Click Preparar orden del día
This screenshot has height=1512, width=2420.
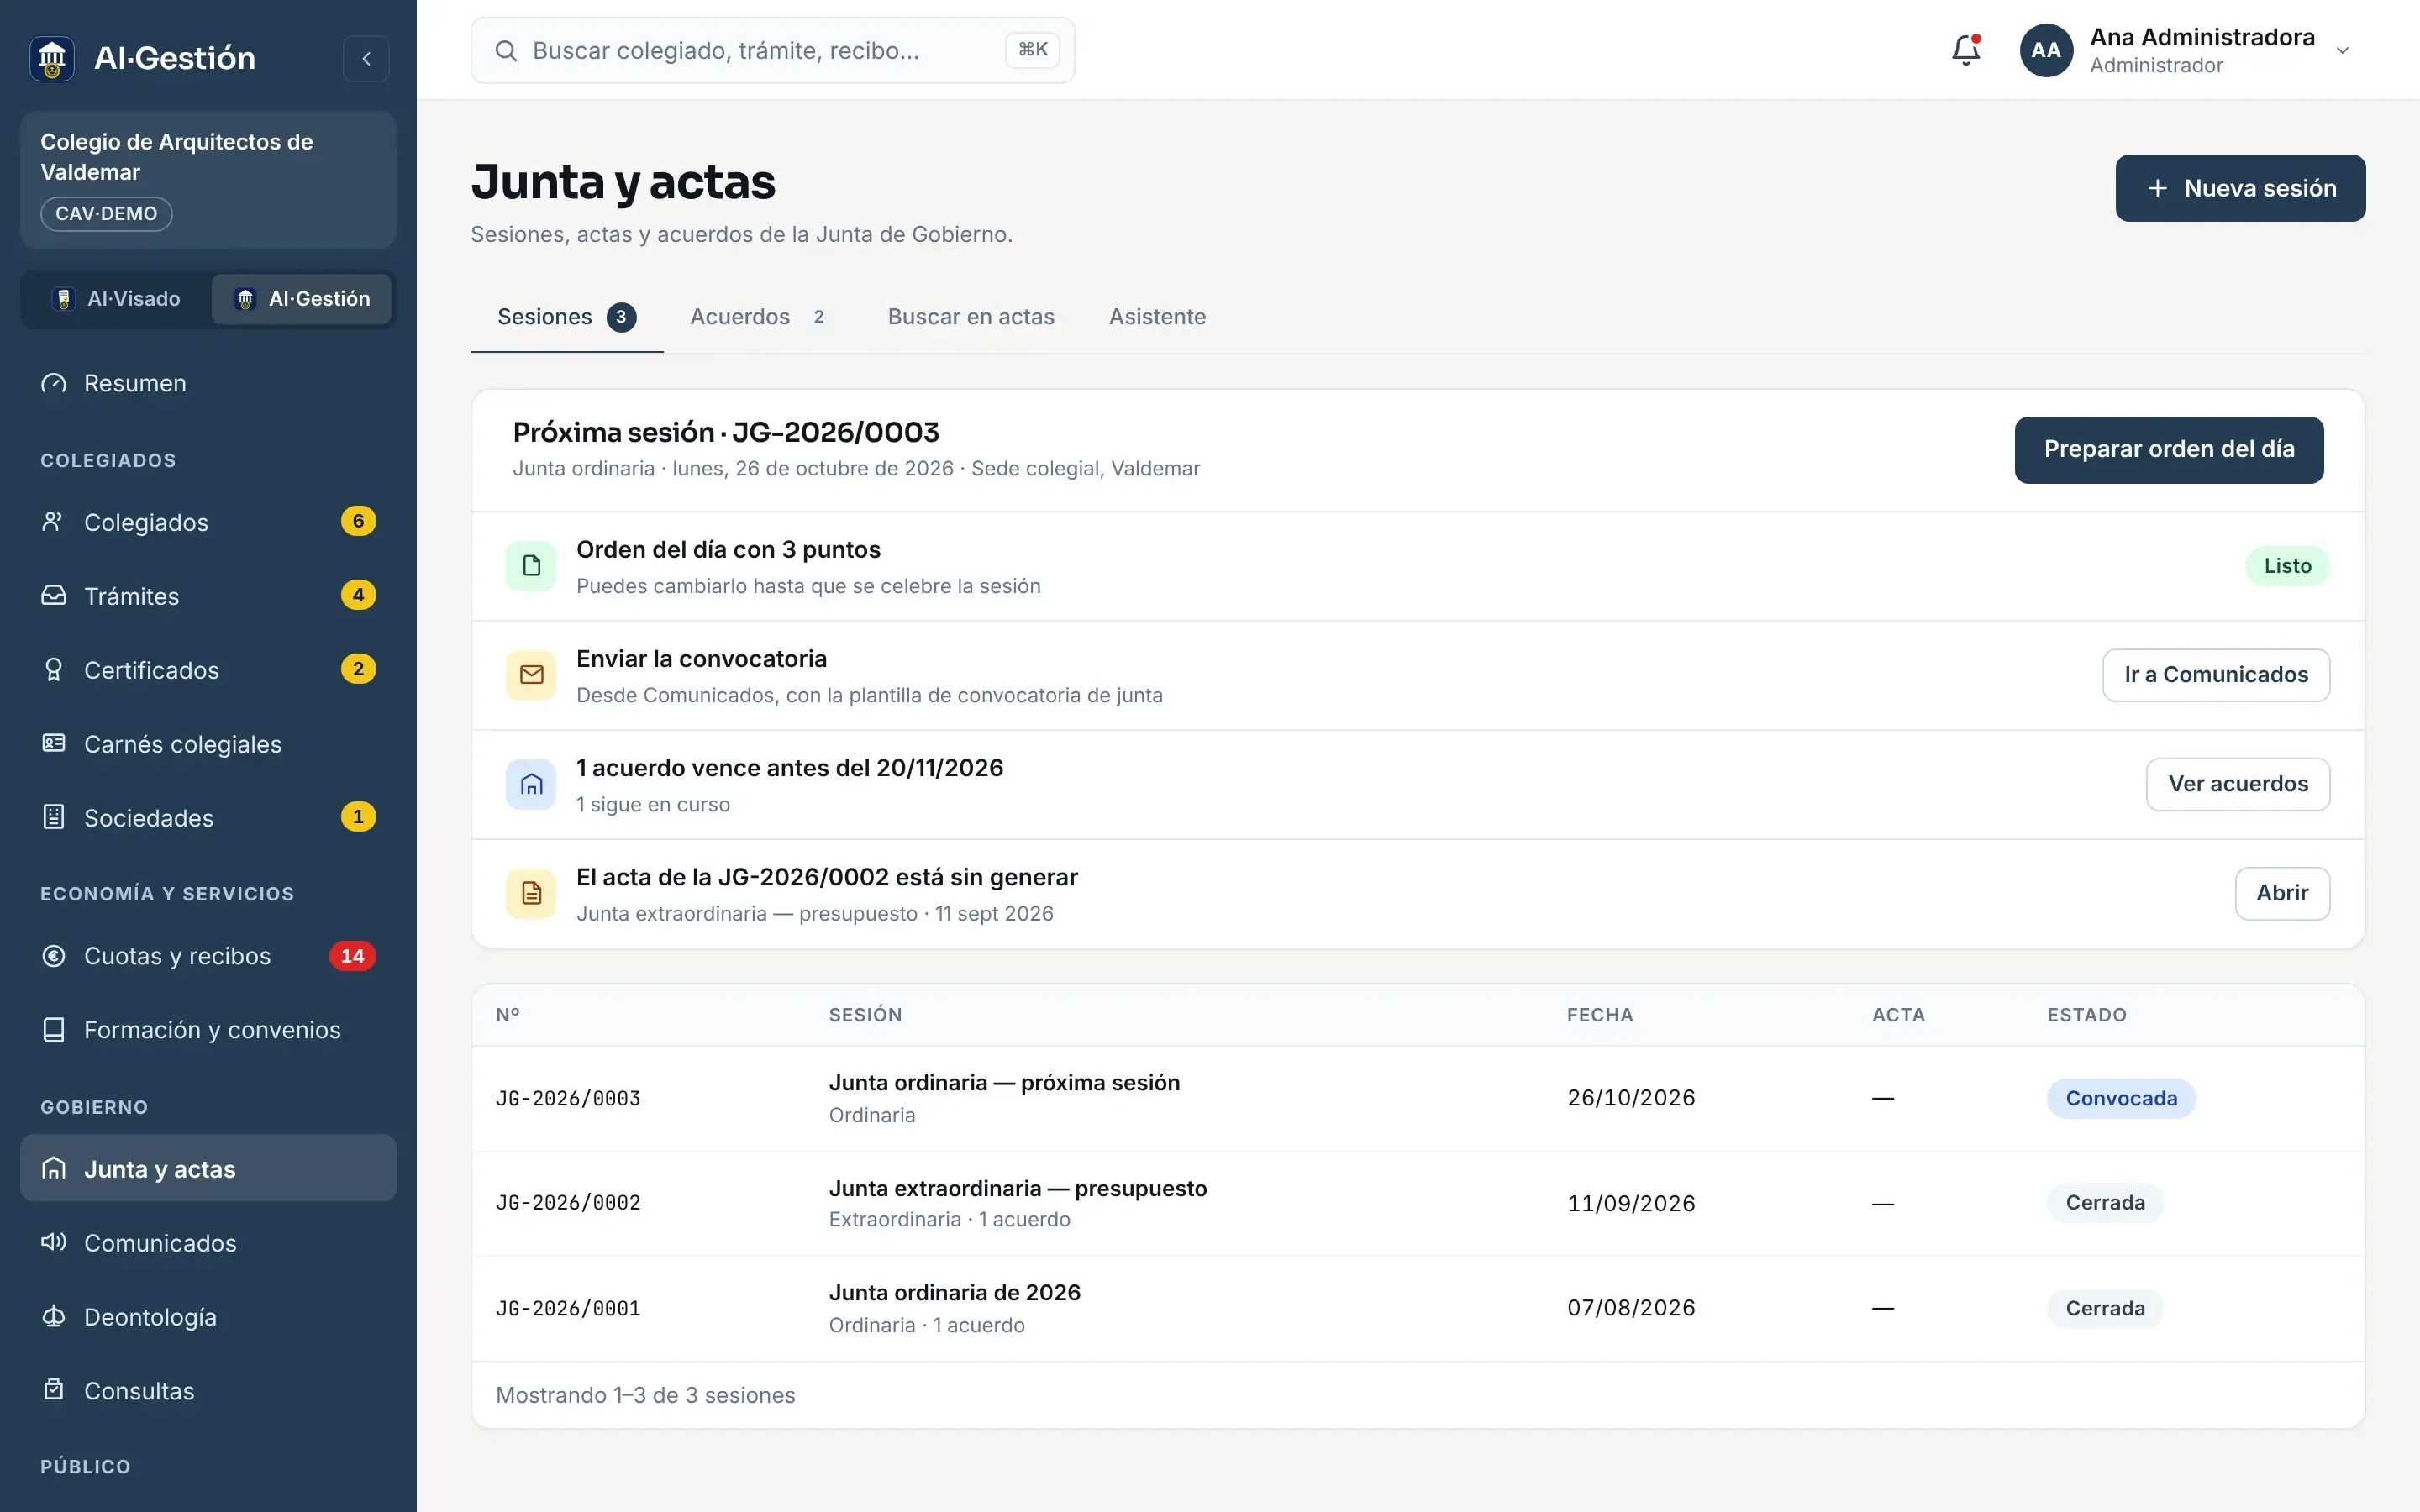2169,450
